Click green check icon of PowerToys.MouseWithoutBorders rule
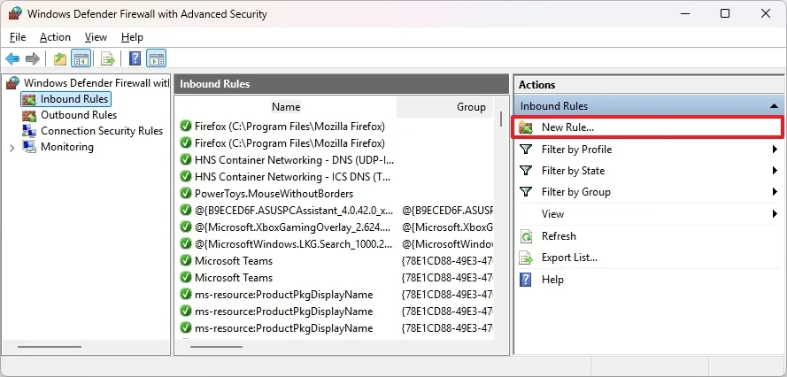 coord(186,193)
